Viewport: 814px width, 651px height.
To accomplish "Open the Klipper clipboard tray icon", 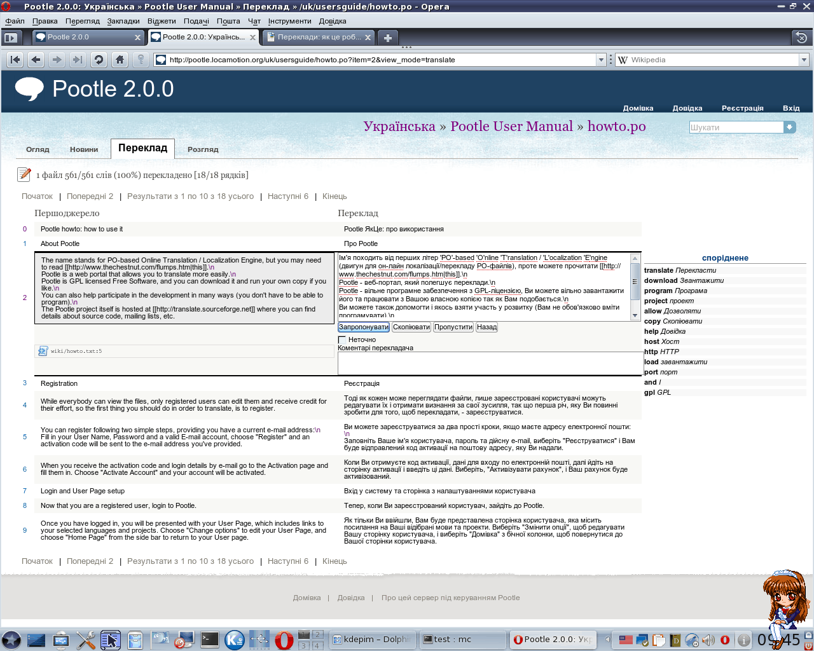I will click(x=659, y=640).
